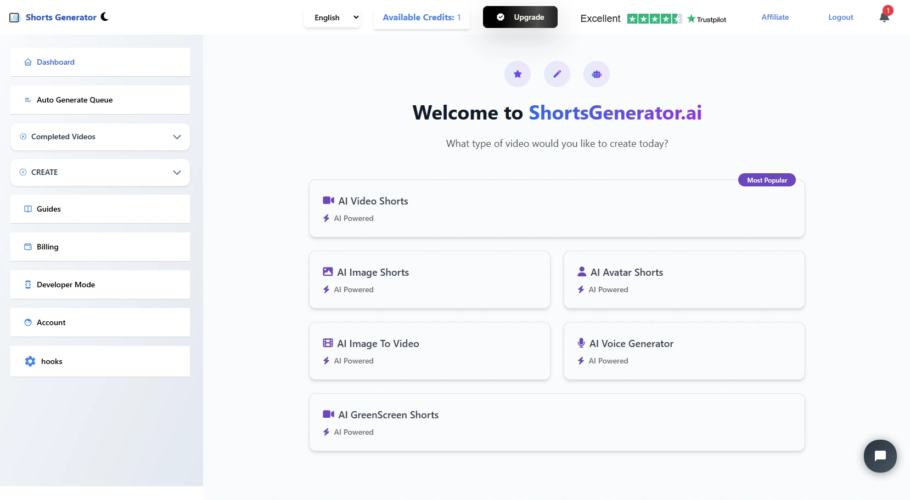Open the chat support bubble
This screenshot has height=500, width=910.
[x=880, y=456]
